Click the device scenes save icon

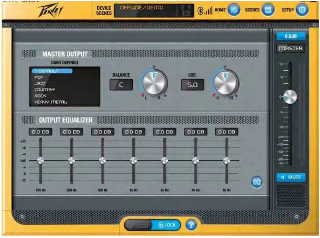[x=186, y=11]
